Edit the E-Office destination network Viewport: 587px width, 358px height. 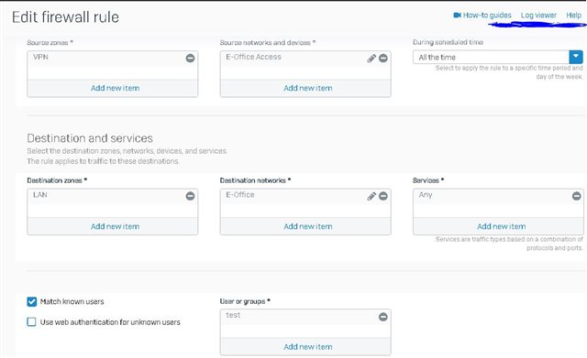tap(371, 196)
